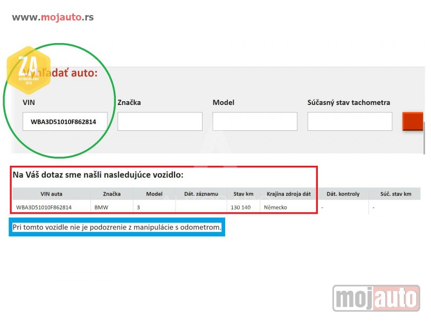Click the Značka table column header

click(112, 194)
